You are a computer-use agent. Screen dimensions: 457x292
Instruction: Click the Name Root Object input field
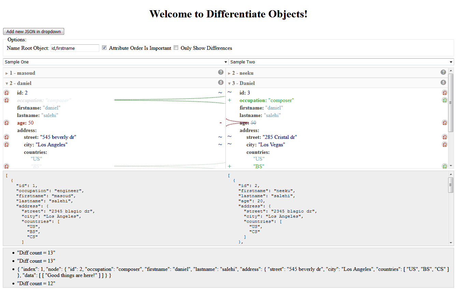pos(75,48)
